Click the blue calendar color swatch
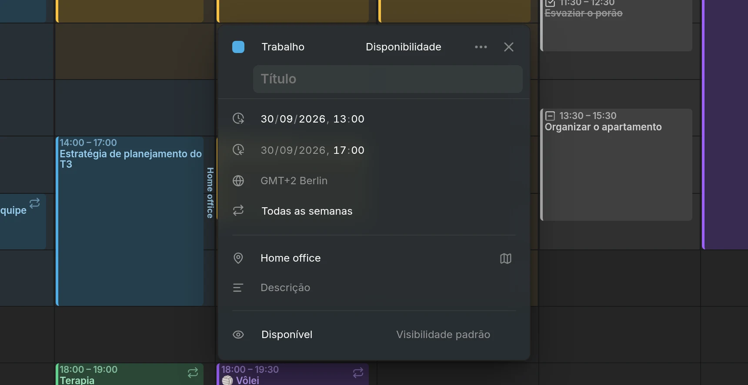 (x=238, y=47)
